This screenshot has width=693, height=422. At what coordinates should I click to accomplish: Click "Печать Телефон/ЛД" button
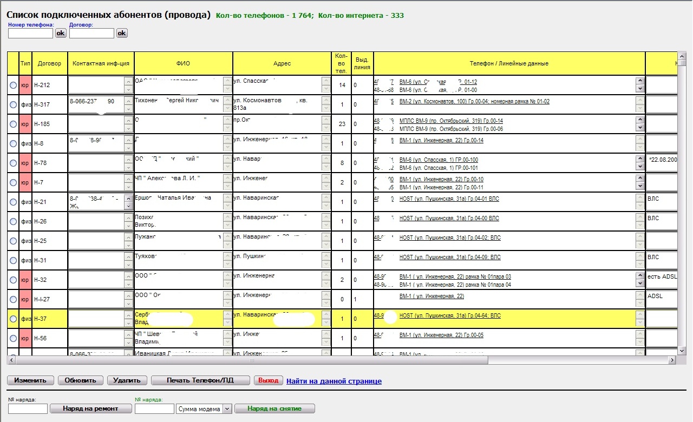point(200,380)
